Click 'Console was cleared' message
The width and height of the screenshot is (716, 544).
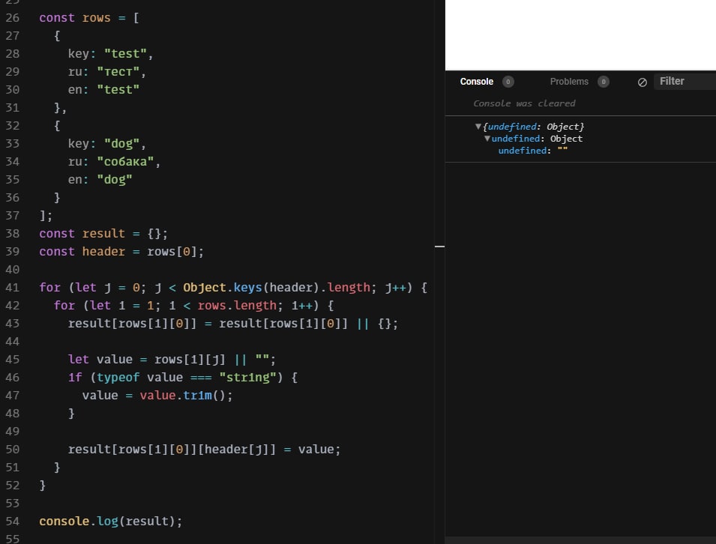tap(524, 103)
